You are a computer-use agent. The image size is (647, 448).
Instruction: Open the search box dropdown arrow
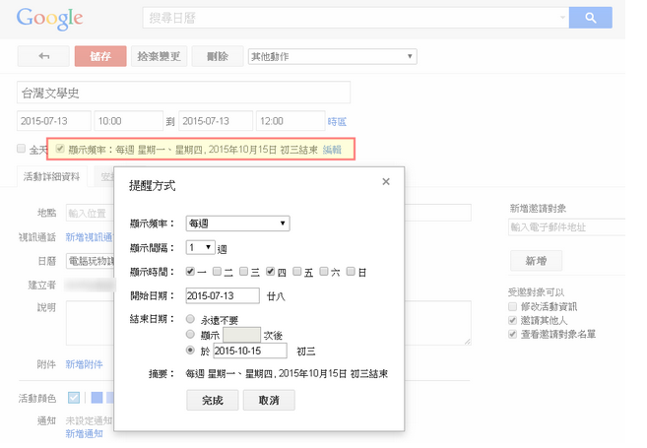(x=561, y=19)
